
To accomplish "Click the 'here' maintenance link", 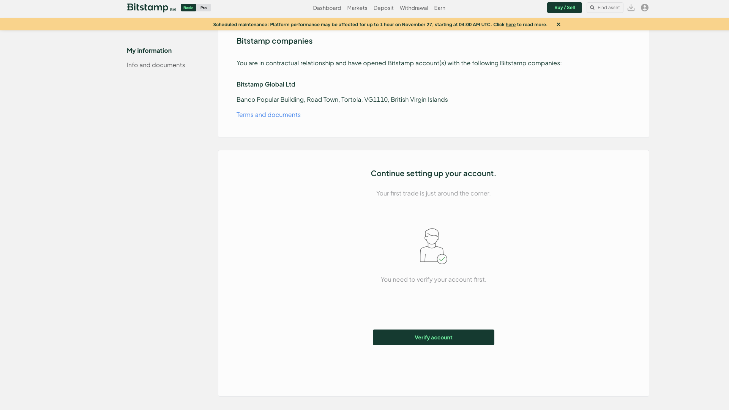I will [510, 25].
